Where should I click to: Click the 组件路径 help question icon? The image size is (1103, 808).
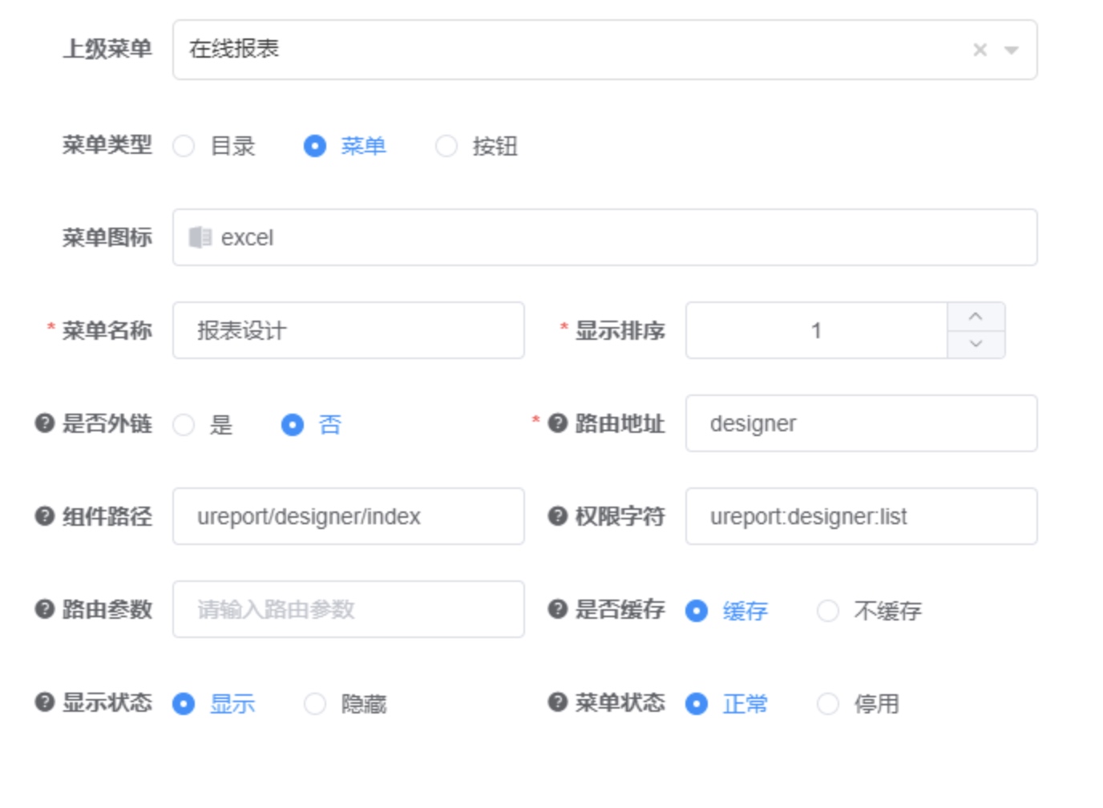45,515
